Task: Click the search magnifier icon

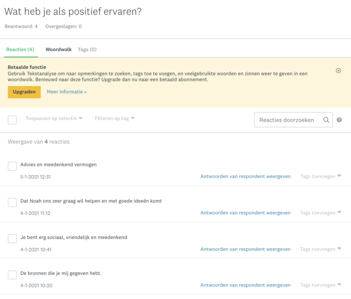Action: click(326, 120)
